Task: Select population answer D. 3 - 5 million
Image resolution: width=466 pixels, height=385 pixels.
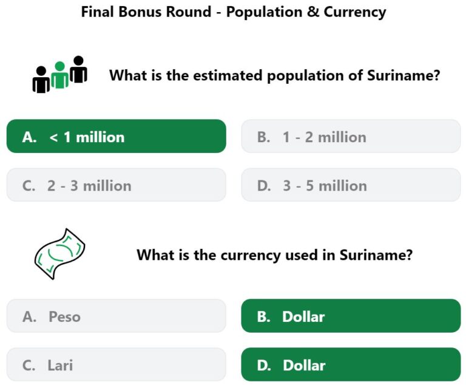Action: (351, 185)
